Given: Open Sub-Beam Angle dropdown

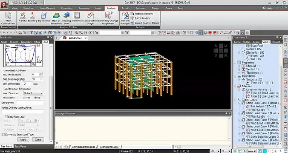Looking at the screenshot, I should click(41, 79).
